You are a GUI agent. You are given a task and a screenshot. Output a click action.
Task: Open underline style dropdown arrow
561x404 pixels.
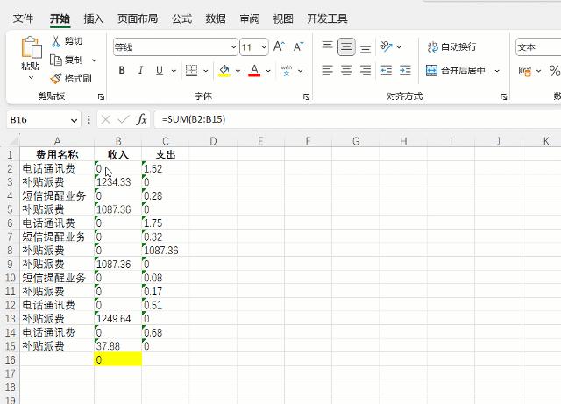[x=174, y=71]
